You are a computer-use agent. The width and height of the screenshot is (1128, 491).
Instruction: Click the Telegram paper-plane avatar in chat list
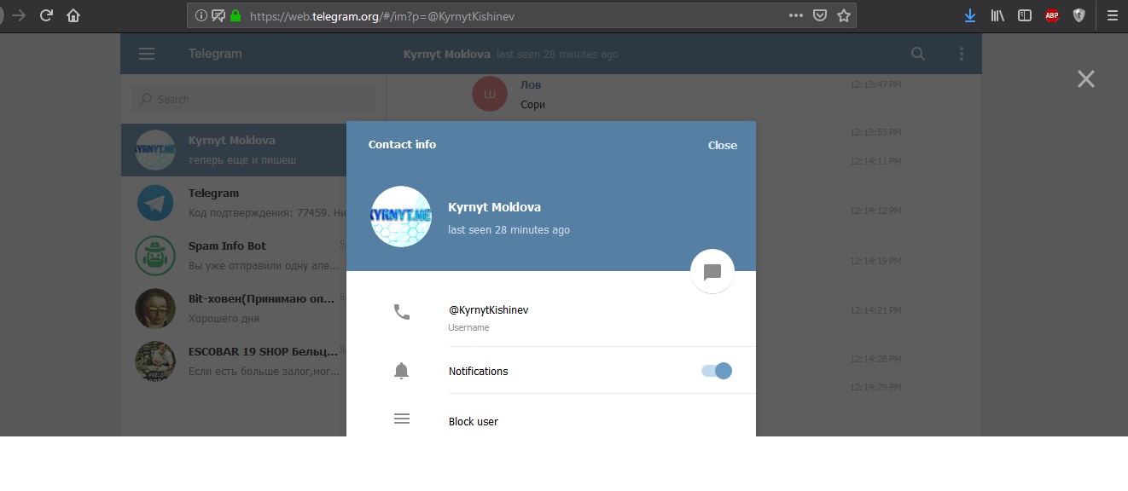(x=155, y=203)
